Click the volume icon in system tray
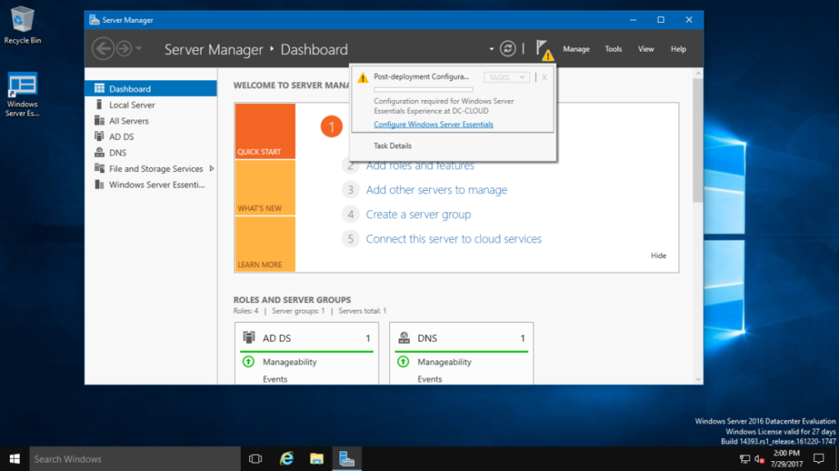This screenshot has width=839, height=471. [759, 459]
